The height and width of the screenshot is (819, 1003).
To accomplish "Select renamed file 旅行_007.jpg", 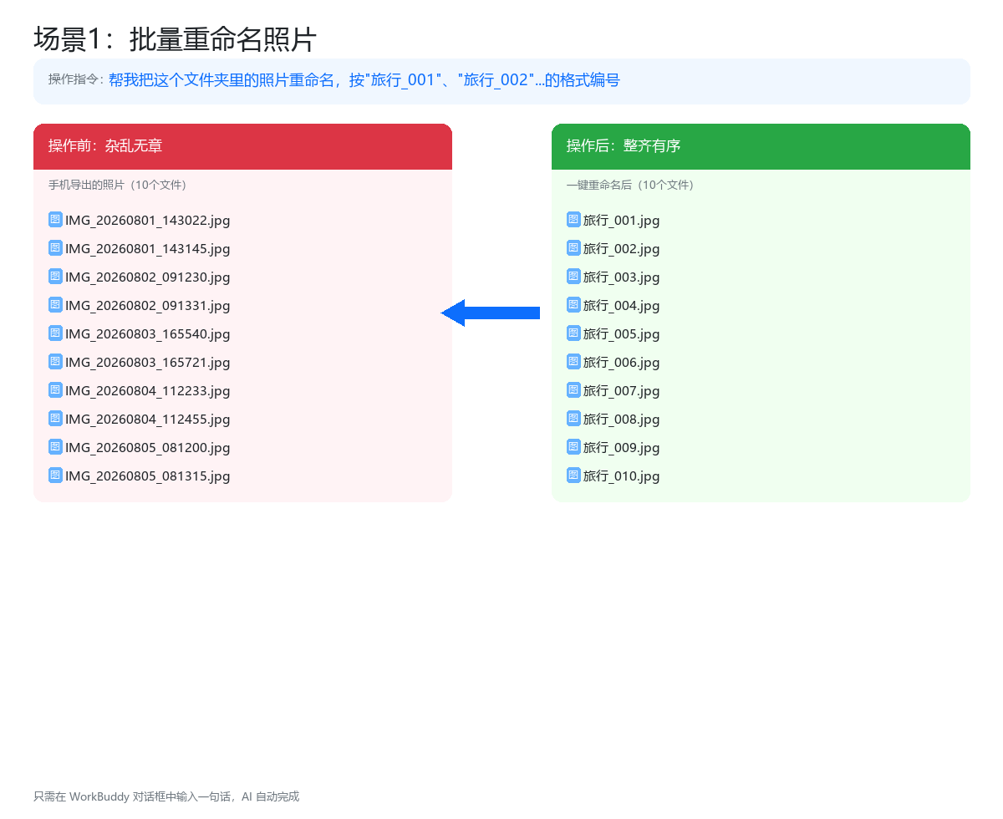I will click(622, 391).
